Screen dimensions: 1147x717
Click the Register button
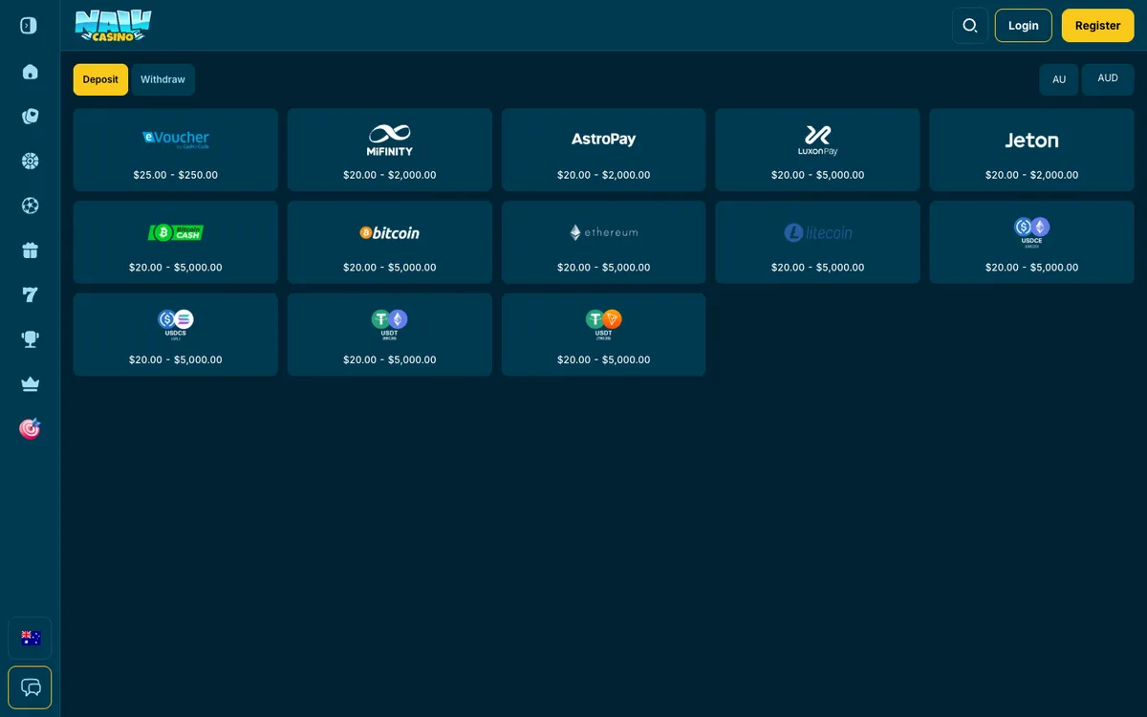(1097, 26)
